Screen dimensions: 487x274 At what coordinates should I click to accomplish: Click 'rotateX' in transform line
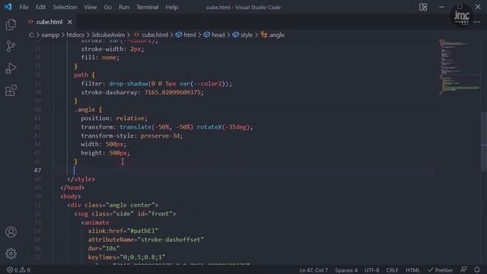[209, 127]
